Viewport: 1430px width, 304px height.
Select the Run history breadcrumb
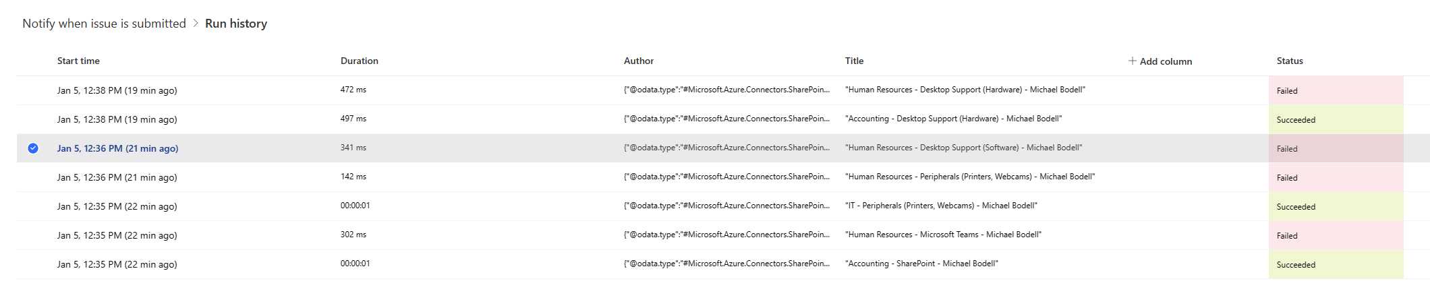click(236, 23)
